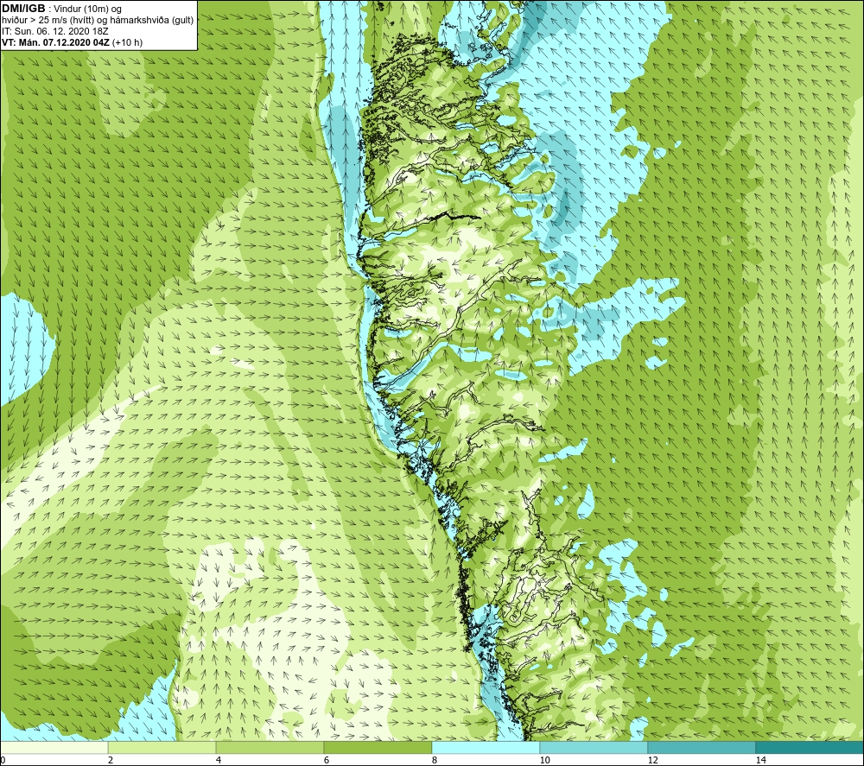Click legend value label '0'
Image resolution: width=864 pixels, height=766 pixels.
click(3, 760)
